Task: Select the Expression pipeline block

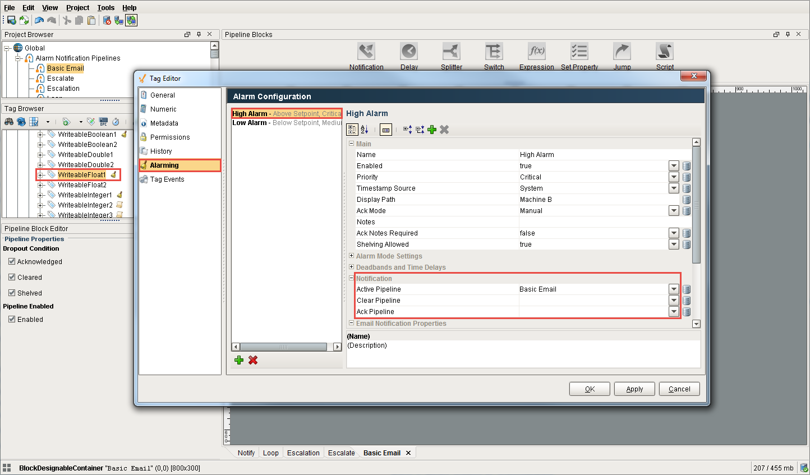Action: point(537,52)
